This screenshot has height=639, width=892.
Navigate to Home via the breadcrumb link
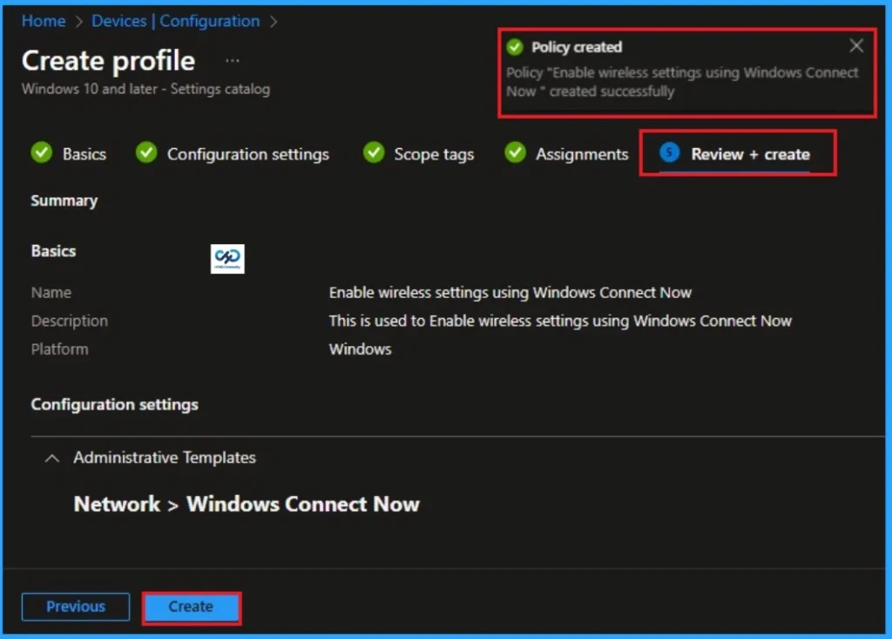(43, 20)
